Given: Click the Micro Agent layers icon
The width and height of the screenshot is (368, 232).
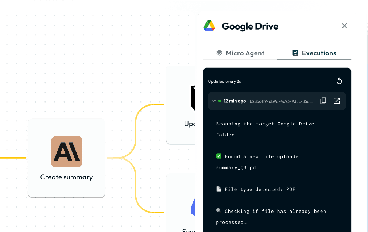Looking at the screenshot, I should (219, 53).
